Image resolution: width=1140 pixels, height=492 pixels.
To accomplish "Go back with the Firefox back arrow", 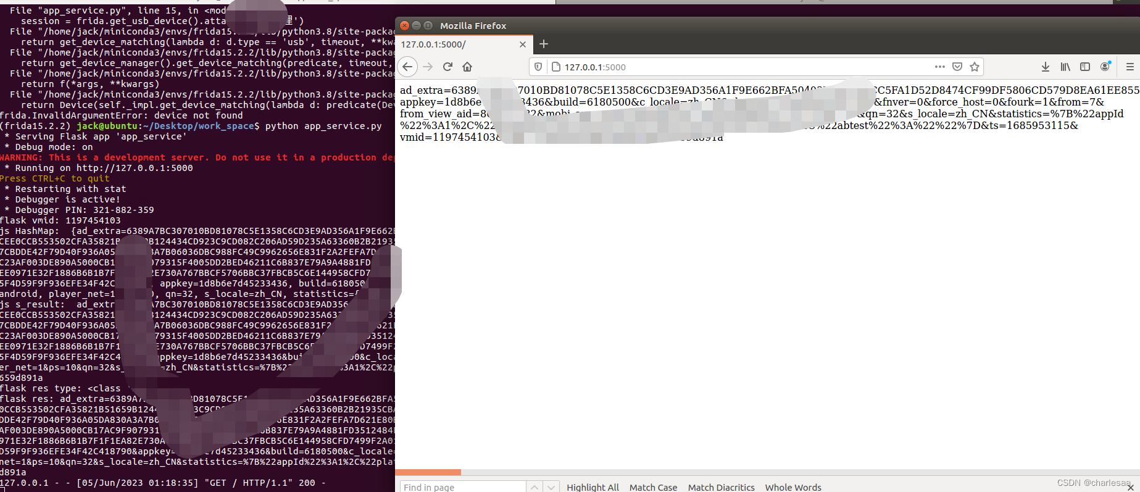I will [x=407, y=67].
